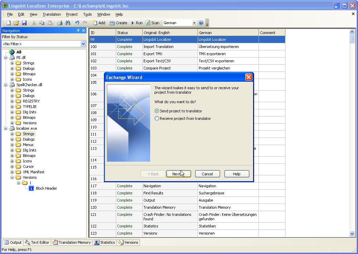The image size is (358, 254).
Task: Click the vertical scrollbar thumb
Action: pyautogui.click(x=352, y=39)
